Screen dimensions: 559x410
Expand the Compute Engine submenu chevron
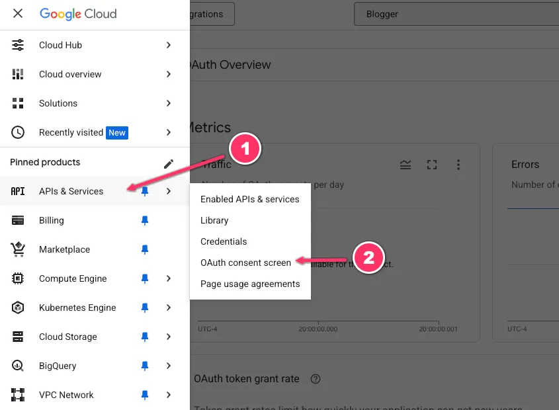169,278
